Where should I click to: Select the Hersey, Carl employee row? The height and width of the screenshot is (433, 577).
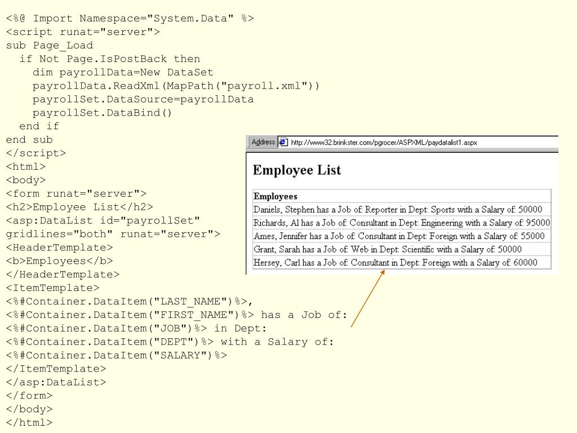[x=402, y=263]
